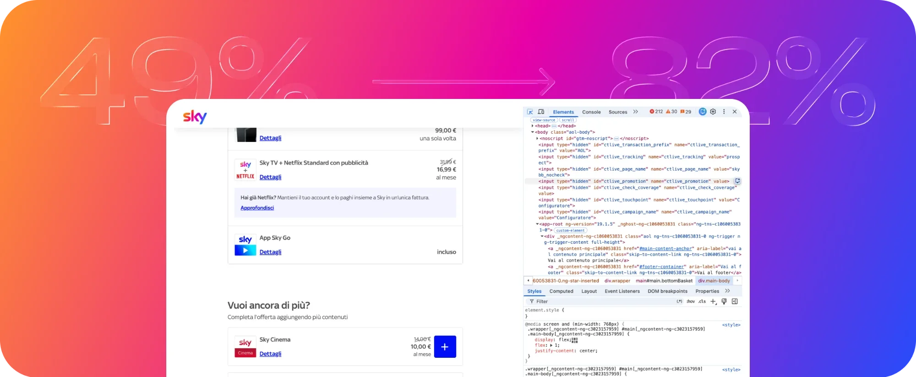Click the regex (.*) icon in Filter bar
Screen dimensions: 916x377
(680, 301)
